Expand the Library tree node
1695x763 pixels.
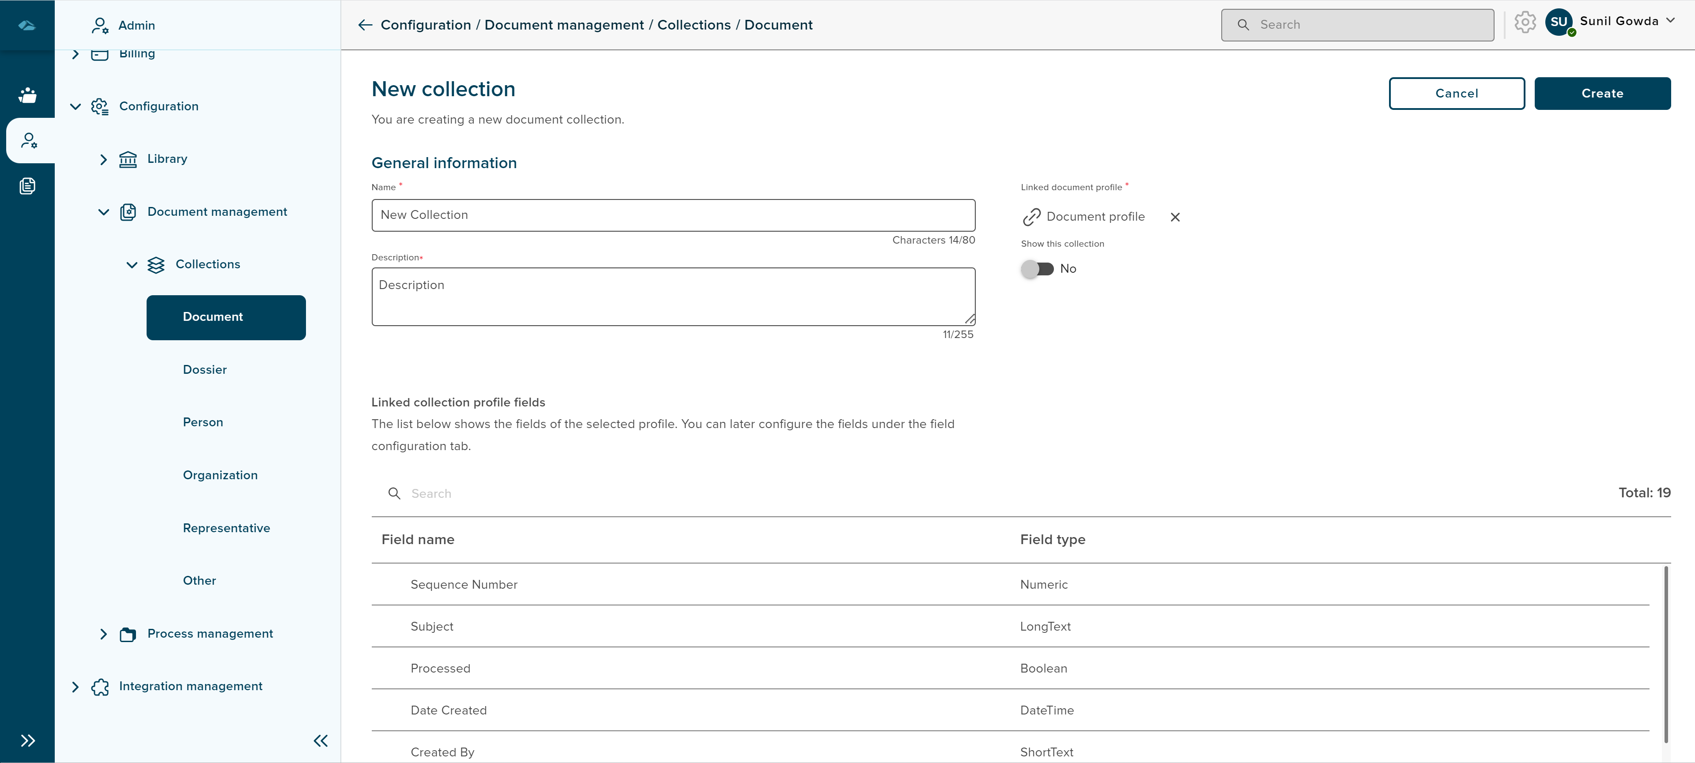(103, 159)
